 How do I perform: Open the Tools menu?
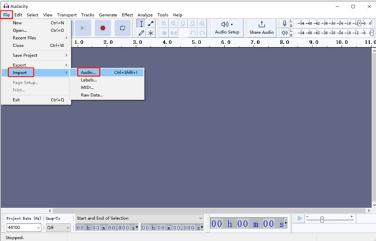pyautogui.click(x=163, y=15)
